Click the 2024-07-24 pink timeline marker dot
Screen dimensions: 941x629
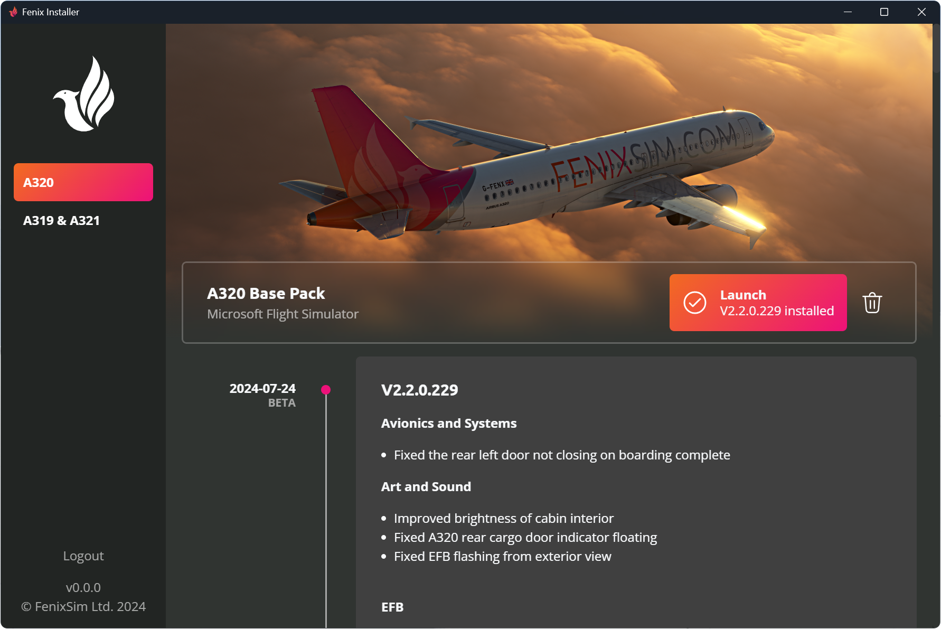[326, 390]
